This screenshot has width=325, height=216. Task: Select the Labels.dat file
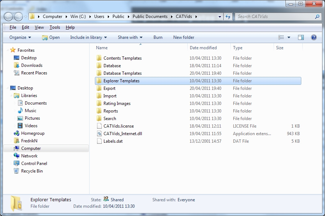(x=113, y=141)
